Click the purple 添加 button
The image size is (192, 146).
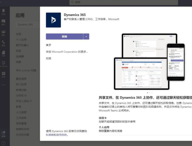[65, 36]
